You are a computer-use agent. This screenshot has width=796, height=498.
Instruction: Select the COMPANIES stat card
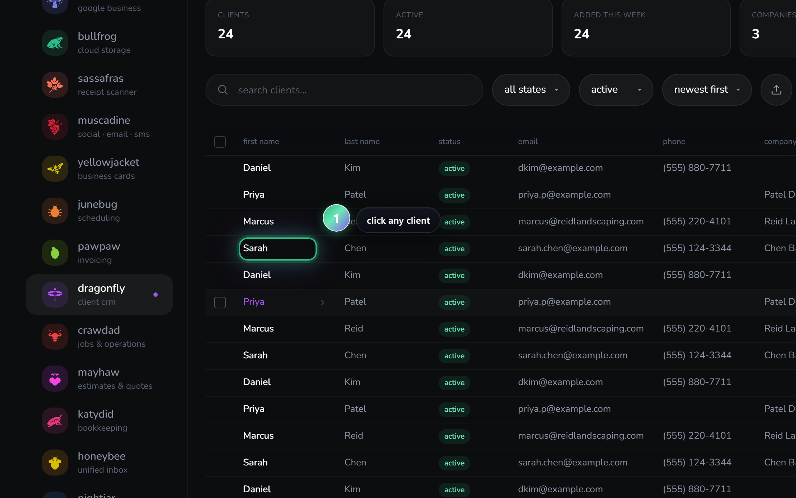(768, 28)
